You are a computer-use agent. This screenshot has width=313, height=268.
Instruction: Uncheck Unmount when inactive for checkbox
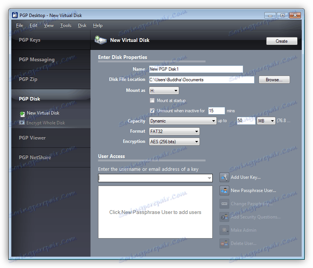[x=152, y=110]
